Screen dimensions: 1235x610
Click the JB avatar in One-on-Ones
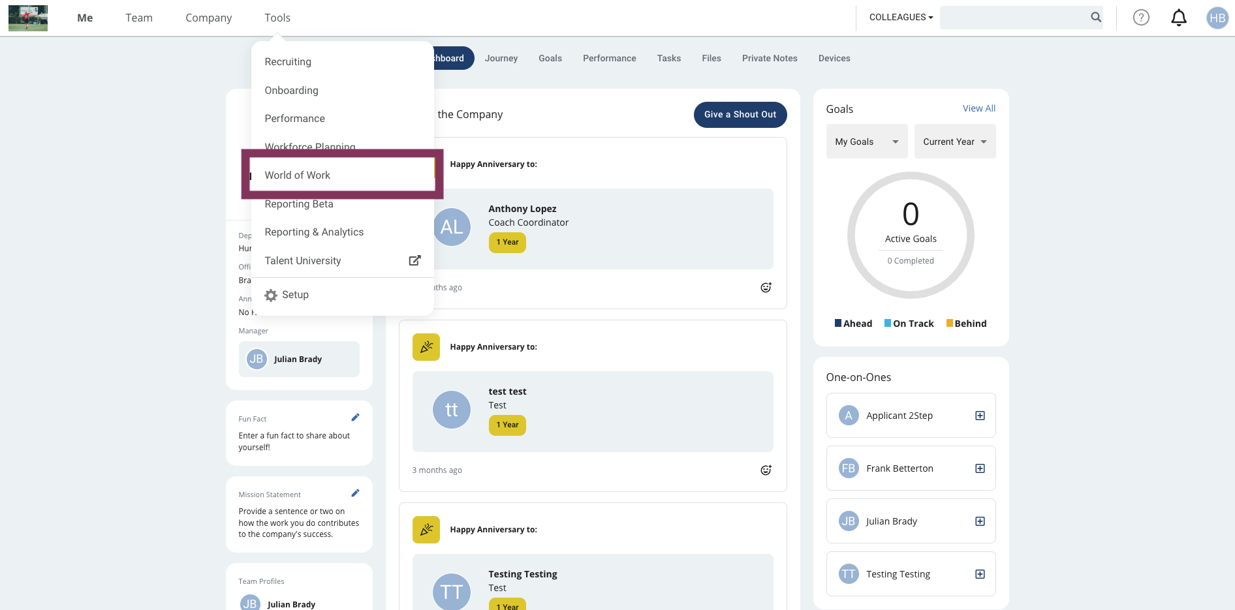coord(849,521)
